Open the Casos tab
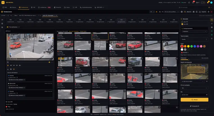214x116 pixels. 67,7
